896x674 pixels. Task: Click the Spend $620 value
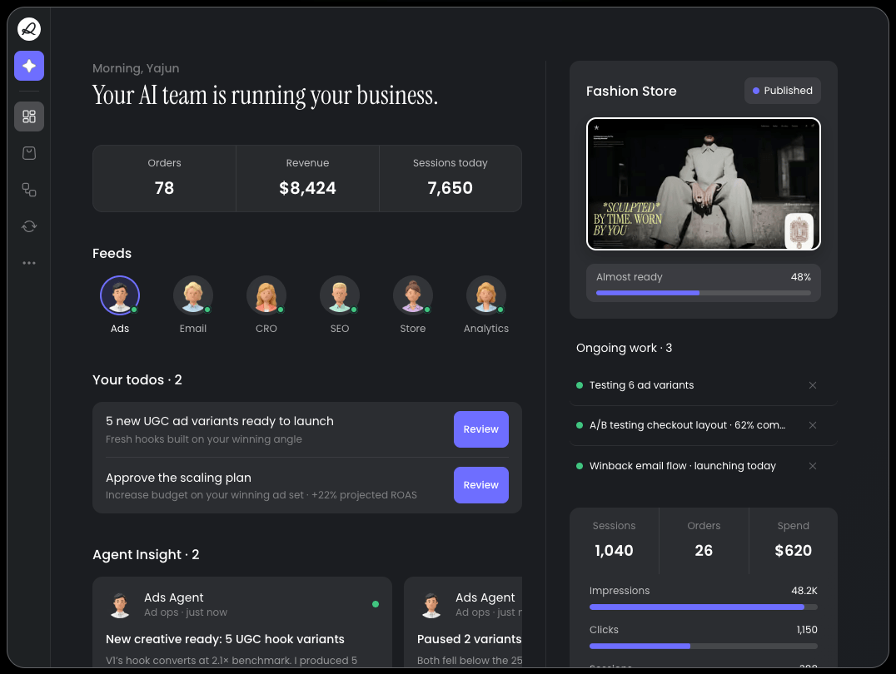pos(793,551)
